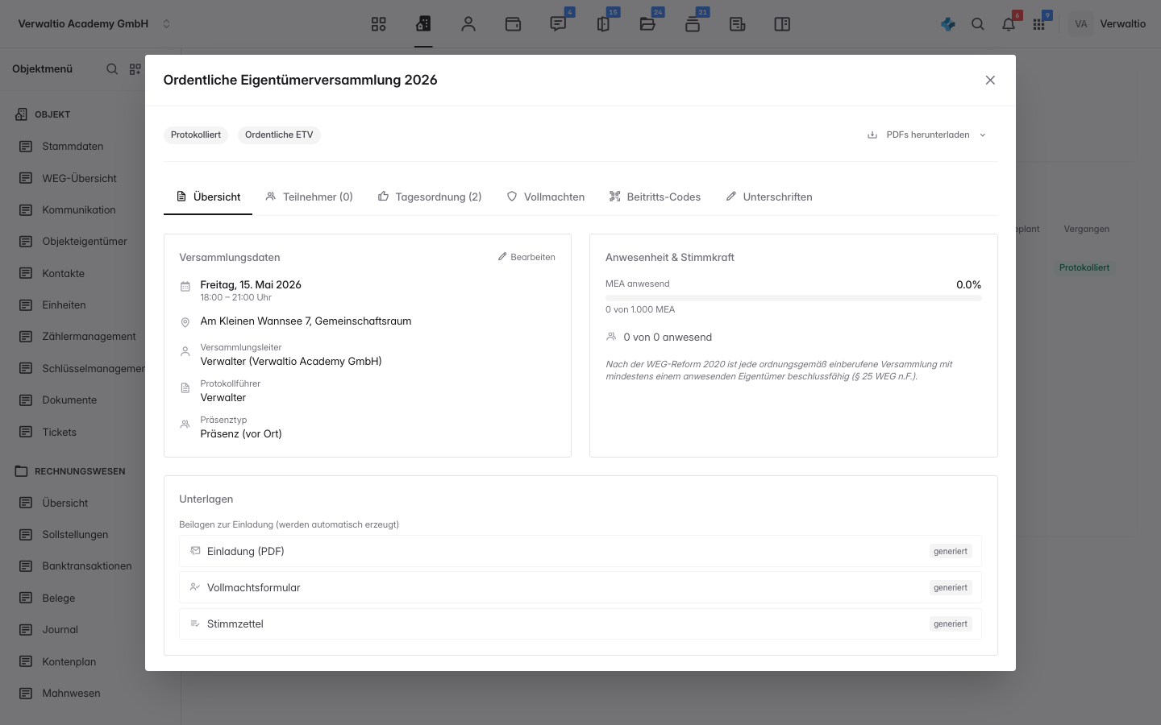The height and width of the screenshot is (725, 1161).
Task: Open the split panel layout icon in top navigation
Action: pyautogui.click(x=782, y=24)
